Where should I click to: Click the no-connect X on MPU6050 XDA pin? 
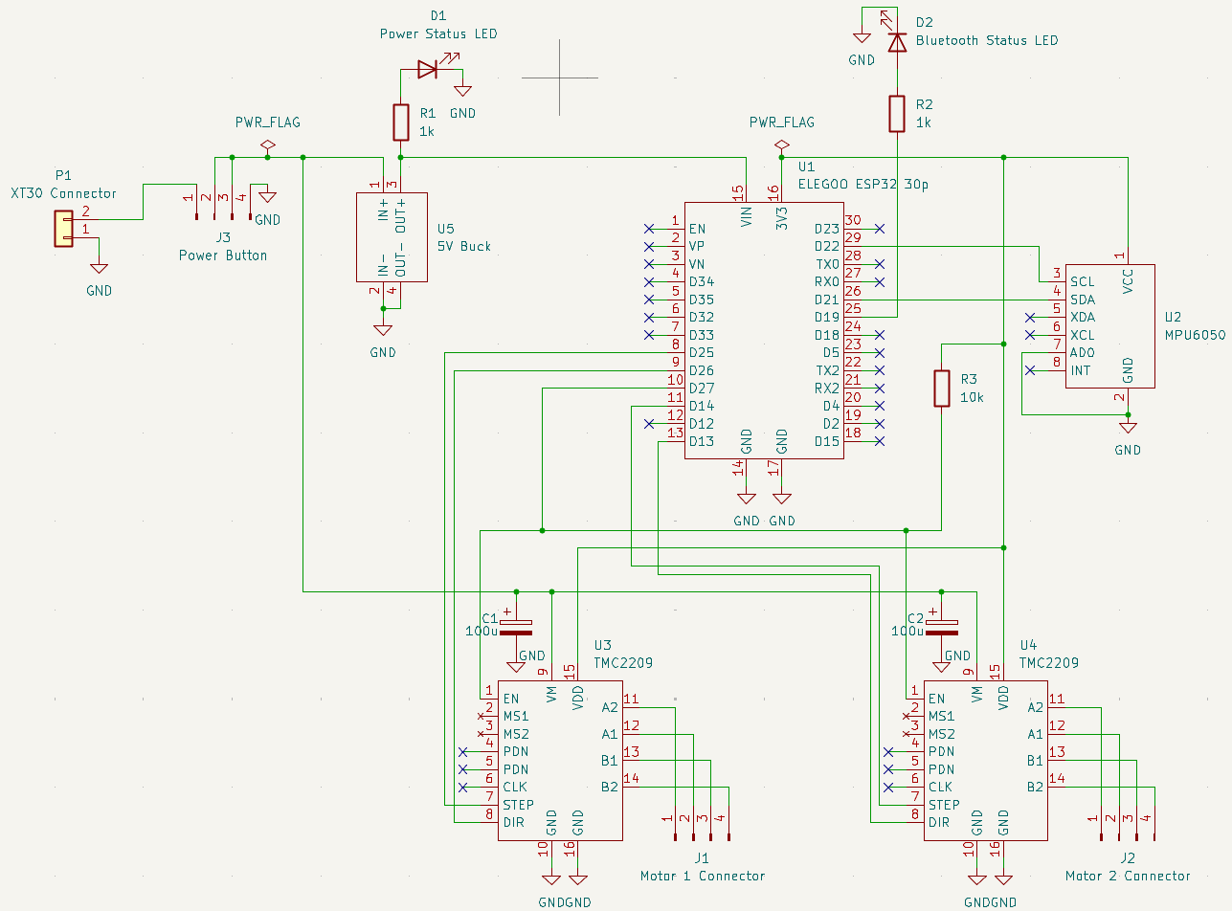click(x=1030, y=317)
